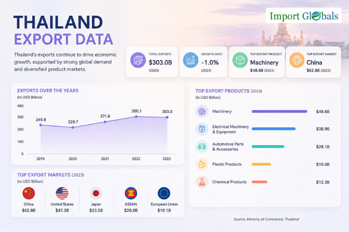
Task: Click the $62.8B (2023) text under China card
Action: tap(318, 71)
